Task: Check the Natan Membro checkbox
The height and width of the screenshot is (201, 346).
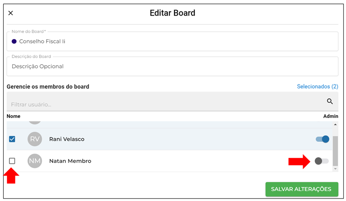Action: [x=12, y=161]
